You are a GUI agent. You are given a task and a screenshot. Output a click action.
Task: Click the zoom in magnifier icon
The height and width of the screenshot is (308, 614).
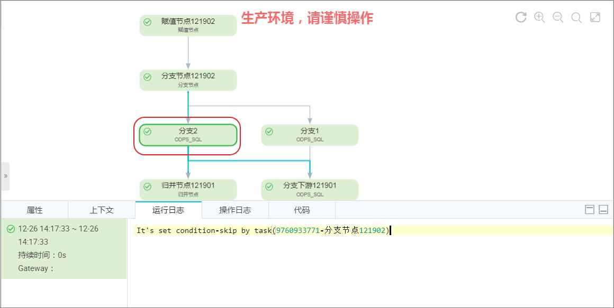[x=539, y=17]
